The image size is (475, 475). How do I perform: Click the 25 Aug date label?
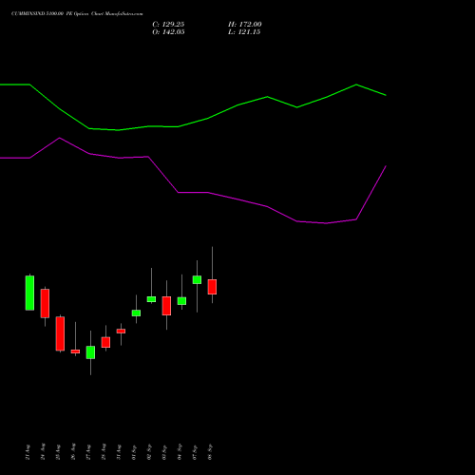(x=58, y=452)
